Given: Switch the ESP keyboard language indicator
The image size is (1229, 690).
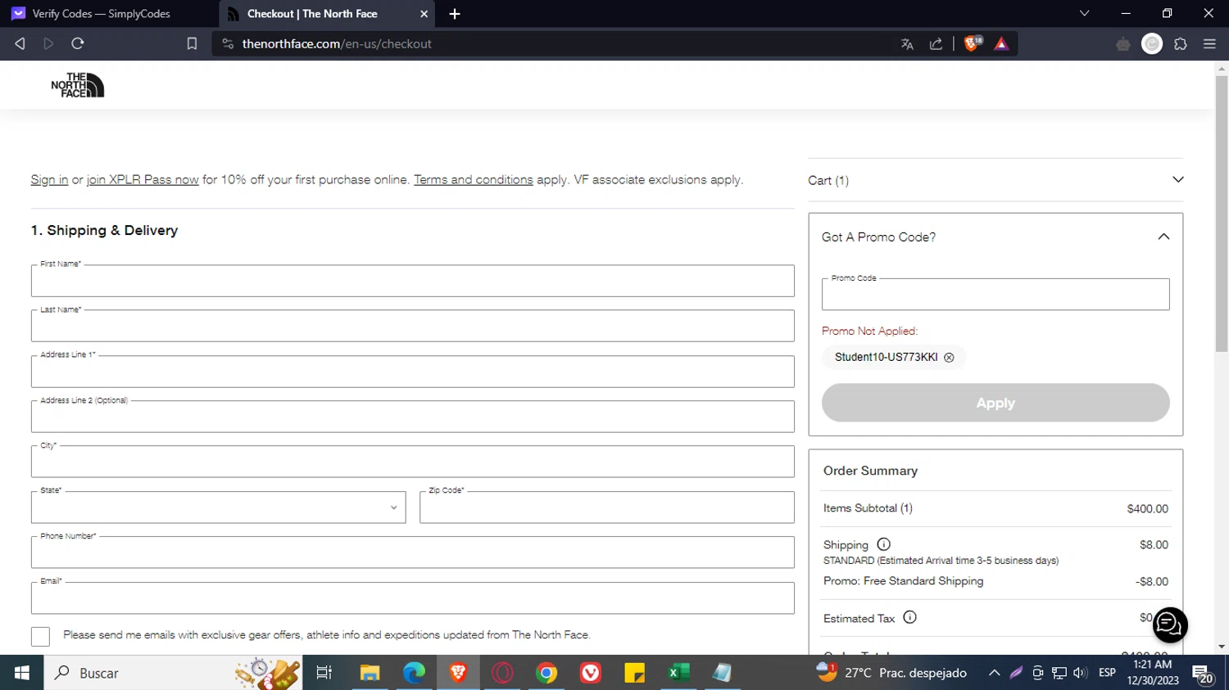Looking at the screenshot, I should pyautogui.click(x=1107, y=673).
